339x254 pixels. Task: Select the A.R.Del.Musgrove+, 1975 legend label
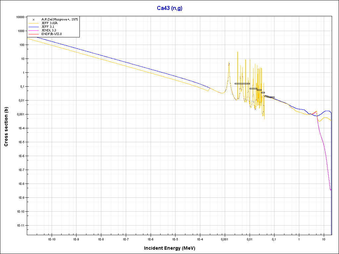(x=60, y=20)
